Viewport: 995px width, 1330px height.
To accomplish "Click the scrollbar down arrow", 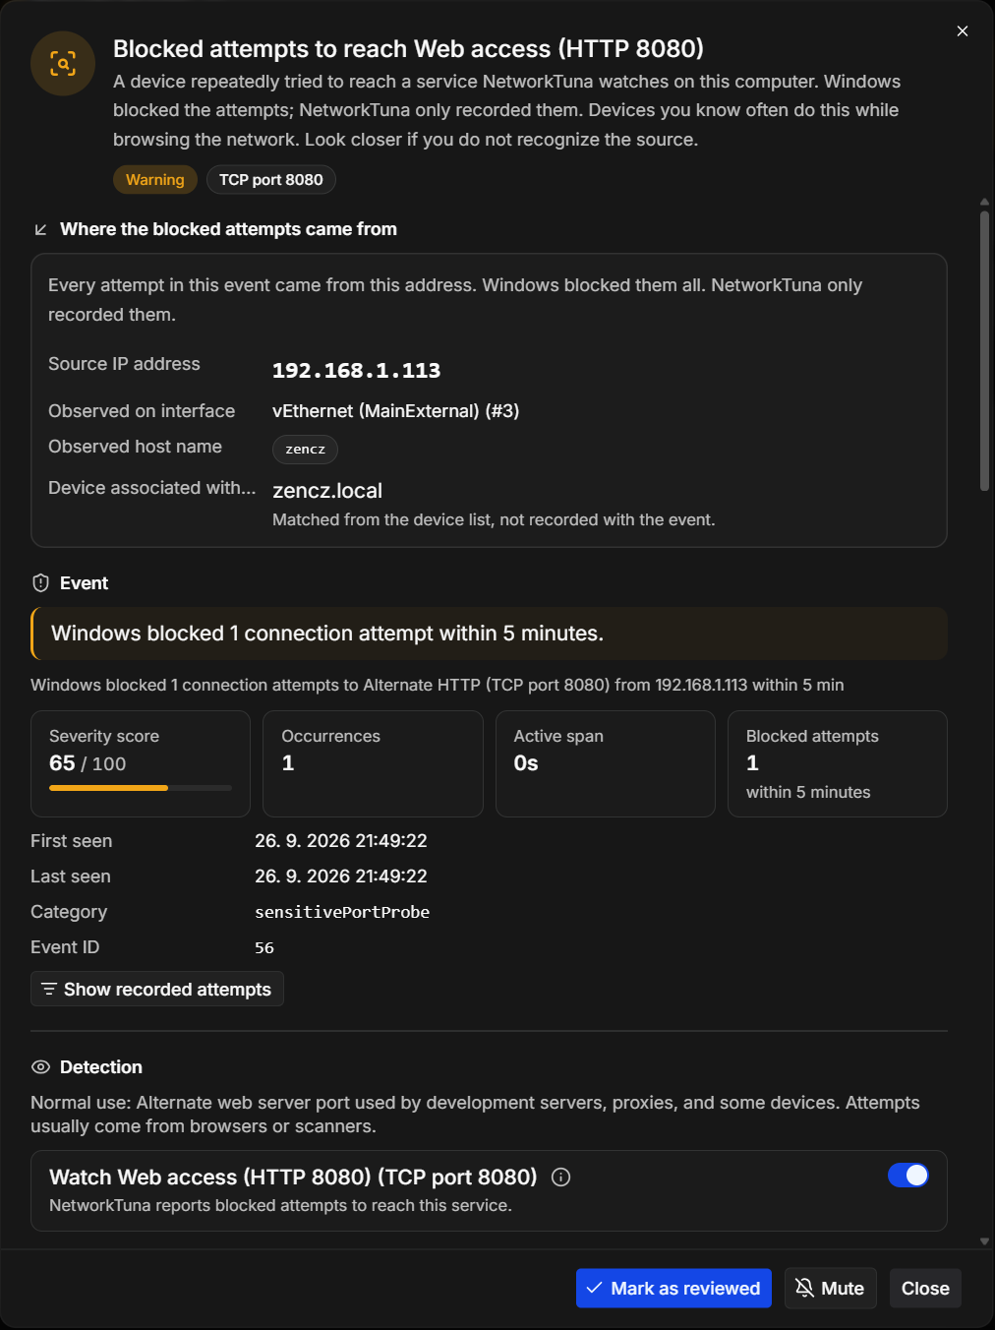I will pyautogui.click(x=984, y=1241).
